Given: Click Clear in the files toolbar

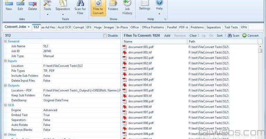Looking at the screenshot, I should (193, 36).
